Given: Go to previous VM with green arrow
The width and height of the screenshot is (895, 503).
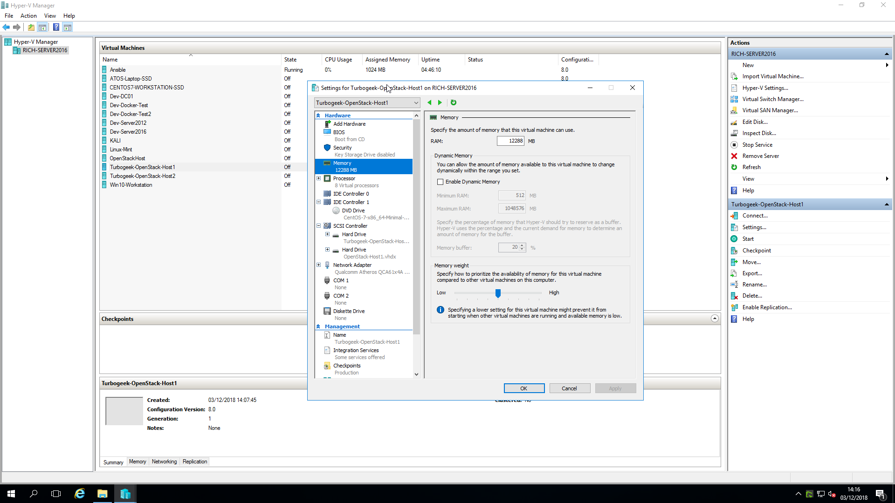Looking at the screenshot, I should click(429, 102).
